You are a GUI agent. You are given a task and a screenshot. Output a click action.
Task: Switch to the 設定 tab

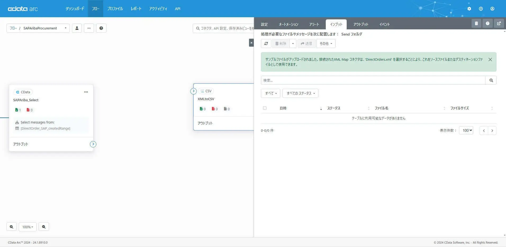pos(264,24)
